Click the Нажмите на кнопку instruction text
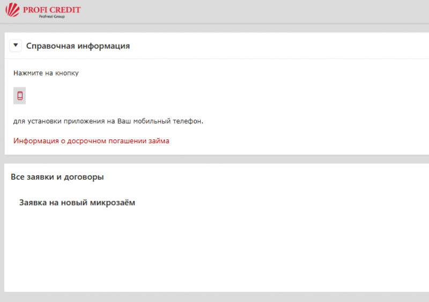The image size is (429, 302). [46, 72]
